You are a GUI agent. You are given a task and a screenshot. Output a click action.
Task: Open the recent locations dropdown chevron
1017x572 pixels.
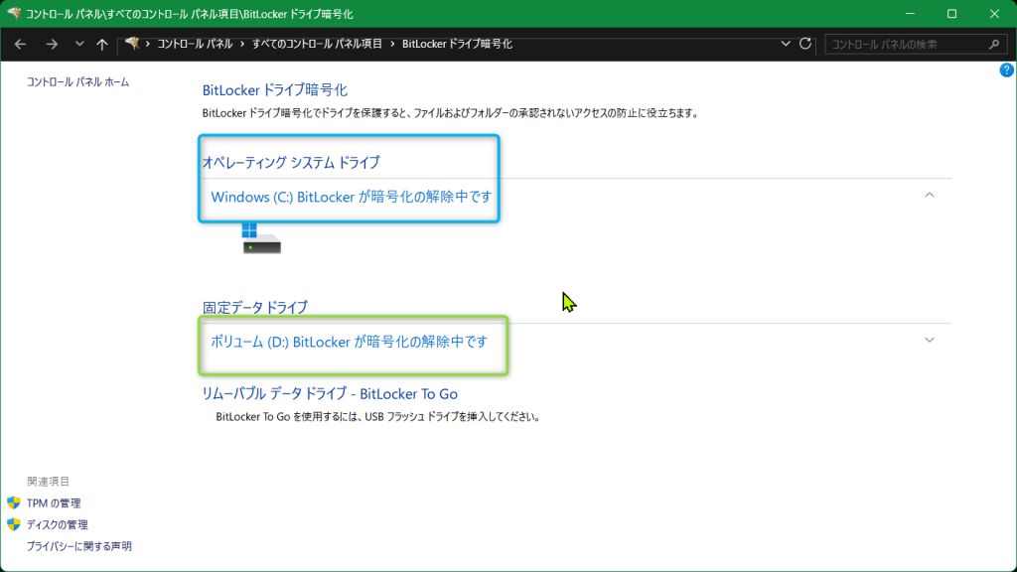tap(78, 45)
